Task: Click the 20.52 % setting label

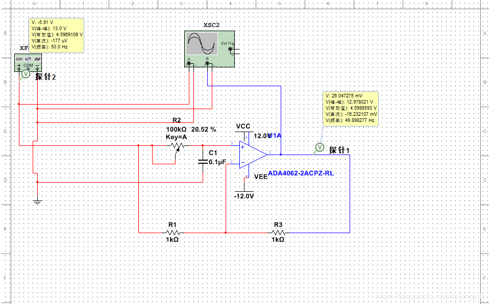Action: click(x=204, y=129)
